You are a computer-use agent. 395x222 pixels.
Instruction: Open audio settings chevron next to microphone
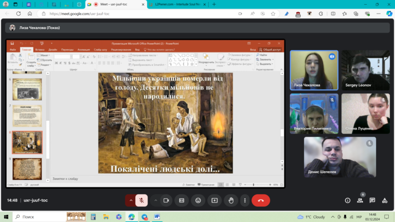pos(131,200)
